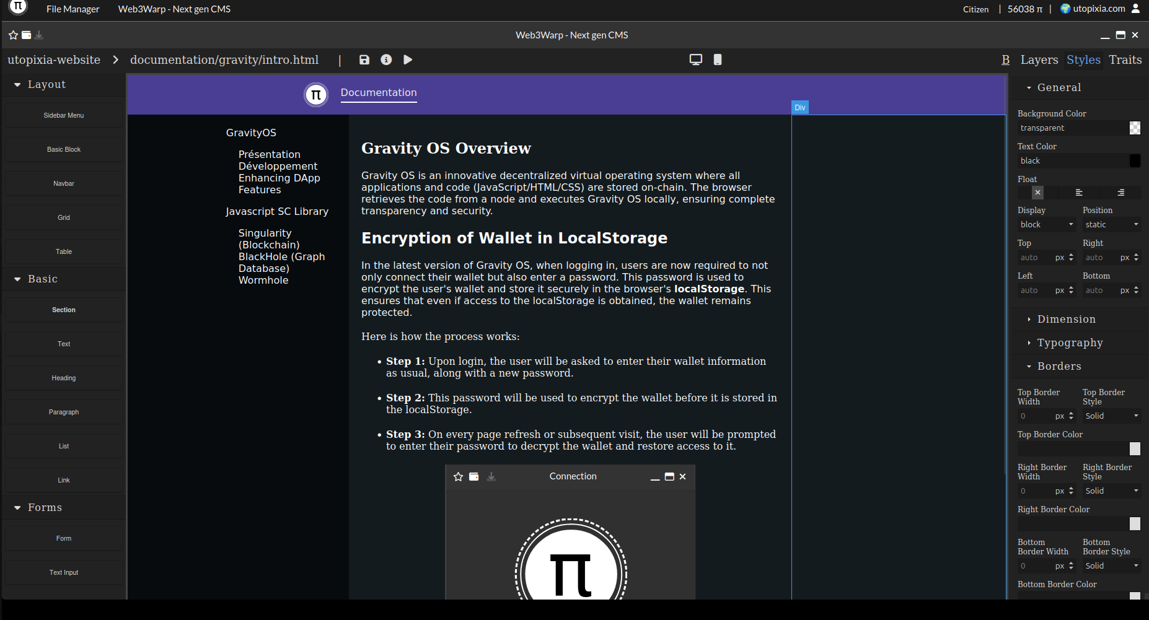Open File Manager from the top bar
The width and height of the screenshot is (1149, 620).
coord(73,9)
